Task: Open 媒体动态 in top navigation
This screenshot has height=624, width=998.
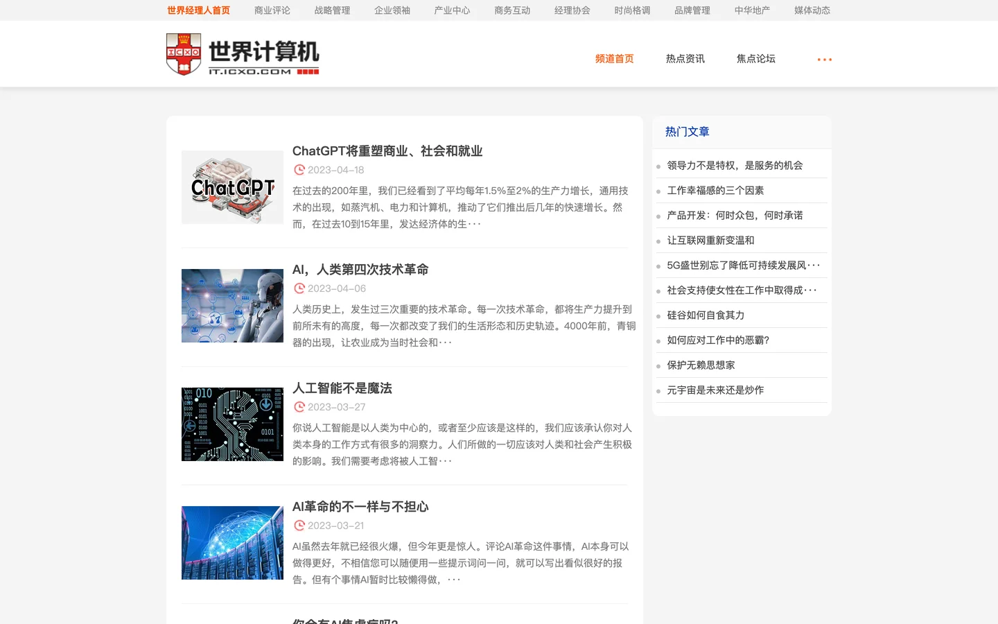Action: pos(812,10)
